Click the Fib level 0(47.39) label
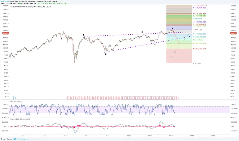 [196, 63]
